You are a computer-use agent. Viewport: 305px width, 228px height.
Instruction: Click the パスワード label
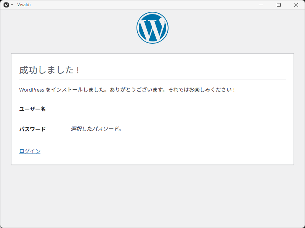32,129
